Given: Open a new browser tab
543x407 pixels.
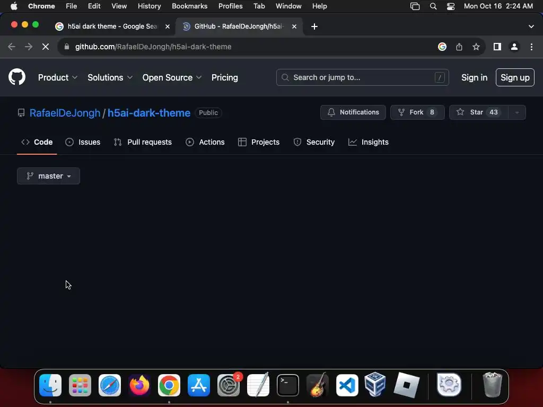Looking at the screenshot, I should pyautogui.click(x=314, y=26).
